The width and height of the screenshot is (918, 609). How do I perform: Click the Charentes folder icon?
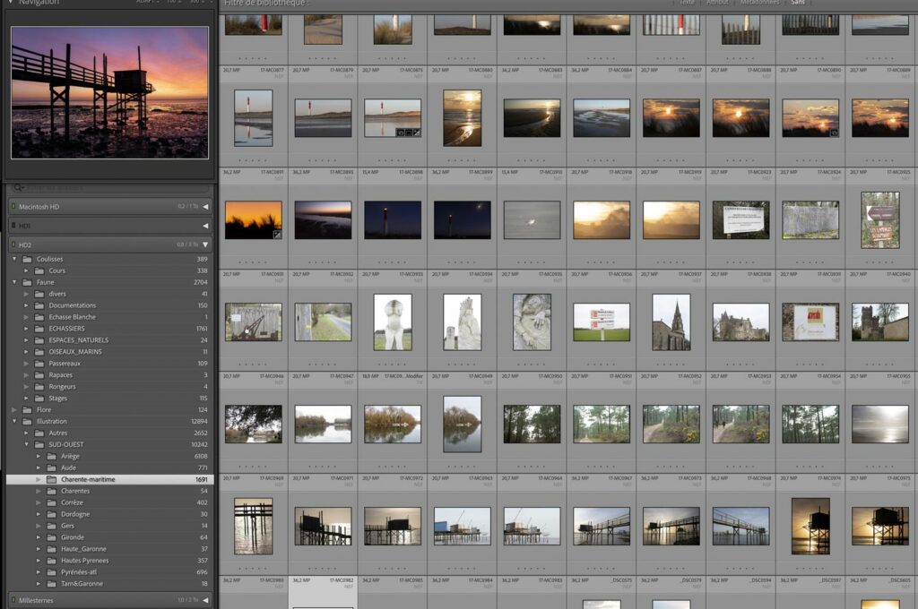click(x=51, y=491)
